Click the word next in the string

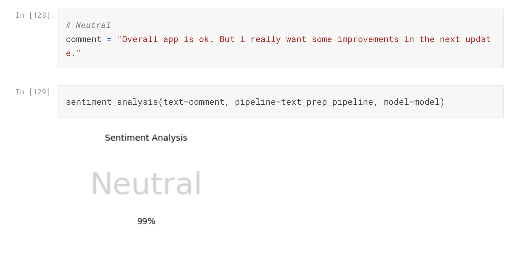click(x=450, y=39)
